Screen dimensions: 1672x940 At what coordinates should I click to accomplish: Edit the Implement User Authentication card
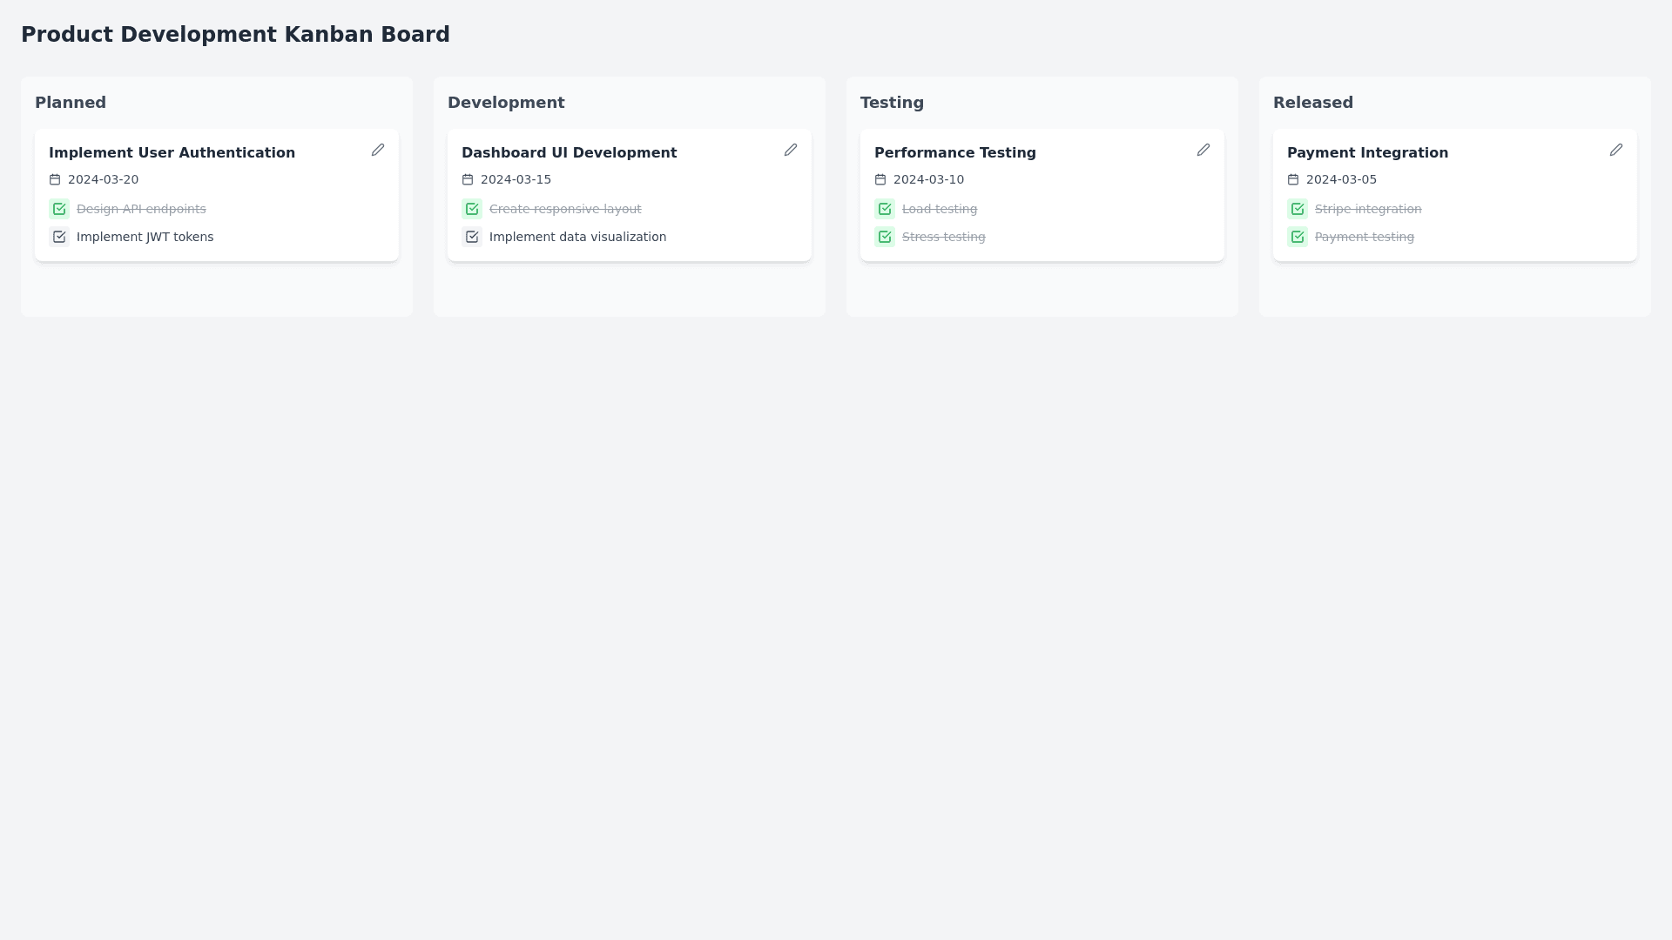(x=377, y=150)
